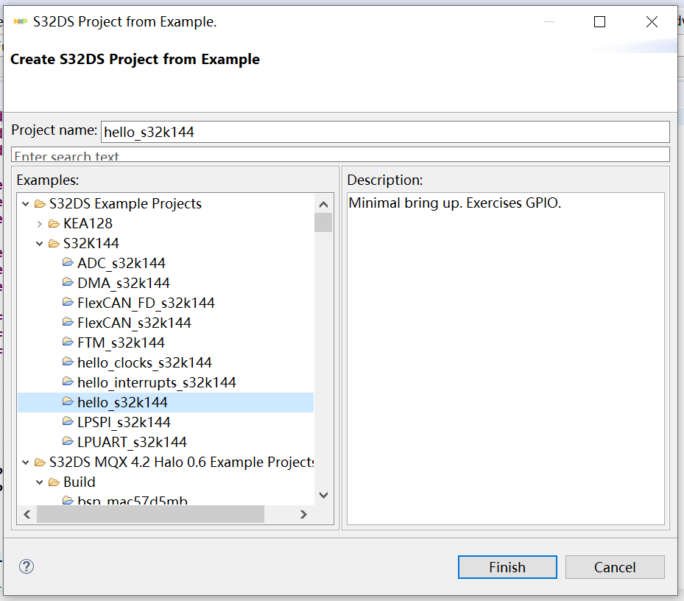Click the DMA_s32k144 folder icon
Image resolution: width=684 pixels, height=601 pixels.
tap(68, 283)
